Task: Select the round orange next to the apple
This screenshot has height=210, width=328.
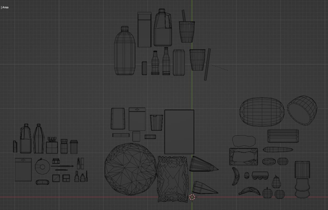Action: point(279,194)
